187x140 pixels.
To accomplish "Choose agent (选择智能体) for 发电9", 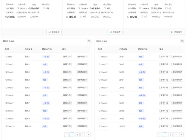I will point(177,118).
